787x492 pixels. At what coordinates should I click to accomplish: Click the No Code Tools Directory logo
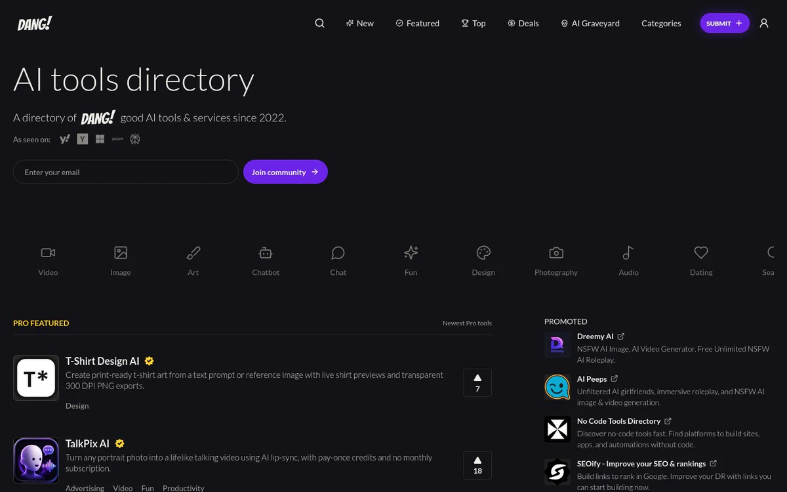point(557,430)
